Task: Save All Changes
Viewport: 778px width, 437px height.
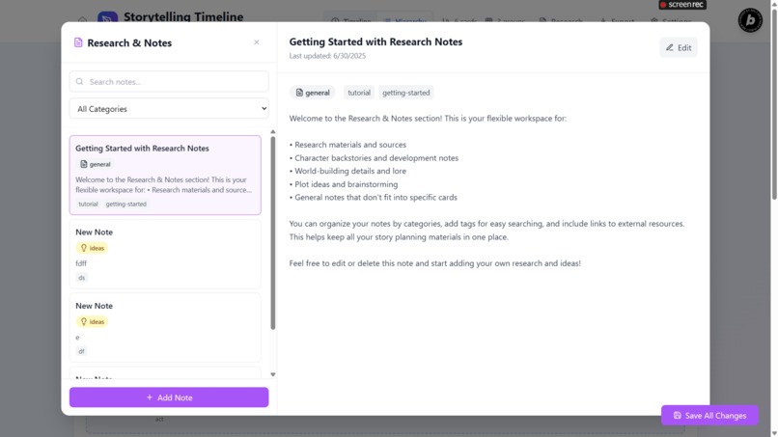Action: [x=709, y=416]
